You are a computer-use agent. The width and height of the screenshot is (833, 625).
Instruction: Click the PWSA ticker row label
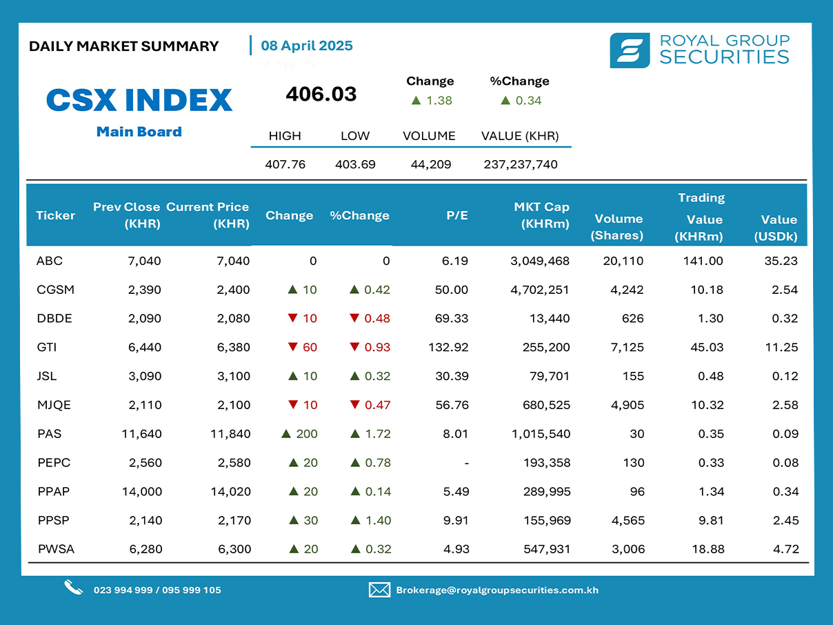pos(55,550)
